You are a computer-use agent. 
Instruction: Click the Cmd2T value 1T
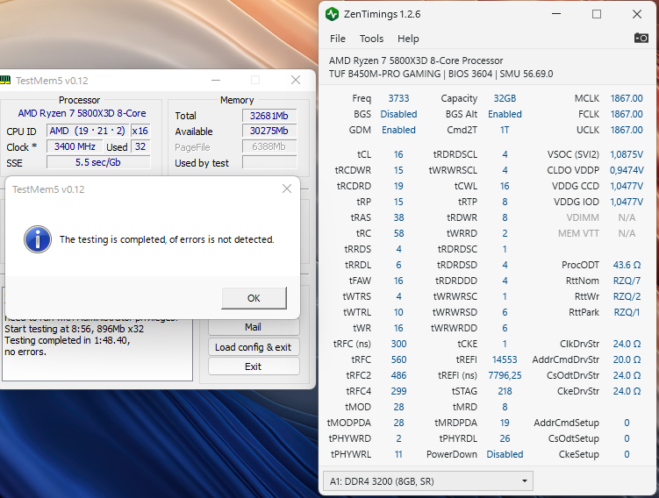505,130
